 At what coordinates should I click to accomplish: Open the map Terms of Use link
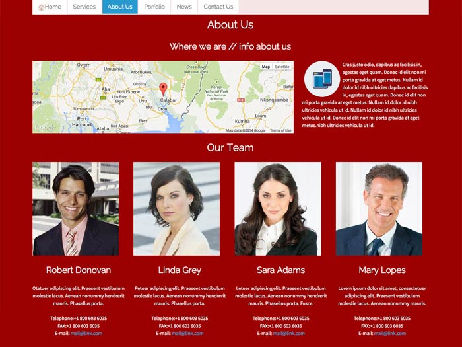(x=280, y=130)
